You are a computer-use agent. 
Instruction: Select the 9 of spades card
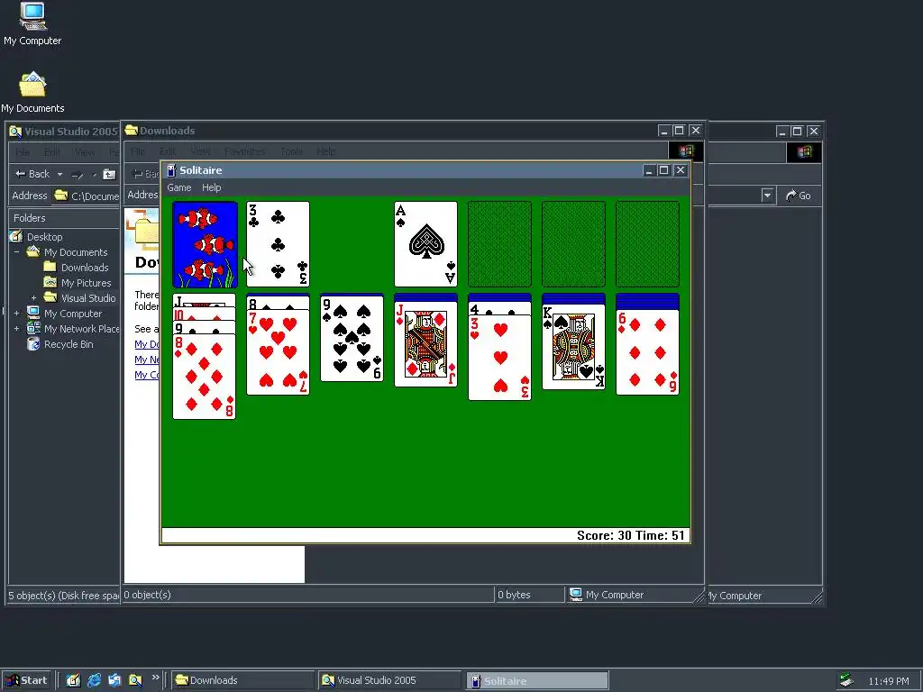pyautogui.click(x=352, y=339)
